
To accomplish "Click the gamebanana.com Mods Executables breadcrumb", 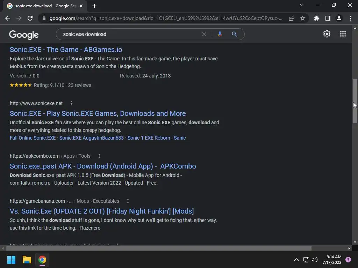I will point(64,201).
